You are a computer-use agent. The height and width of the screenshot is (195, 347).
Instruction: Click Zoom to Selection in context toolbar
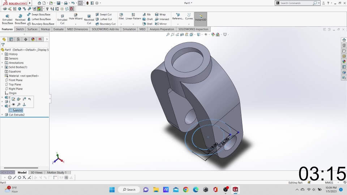(19, 105)
